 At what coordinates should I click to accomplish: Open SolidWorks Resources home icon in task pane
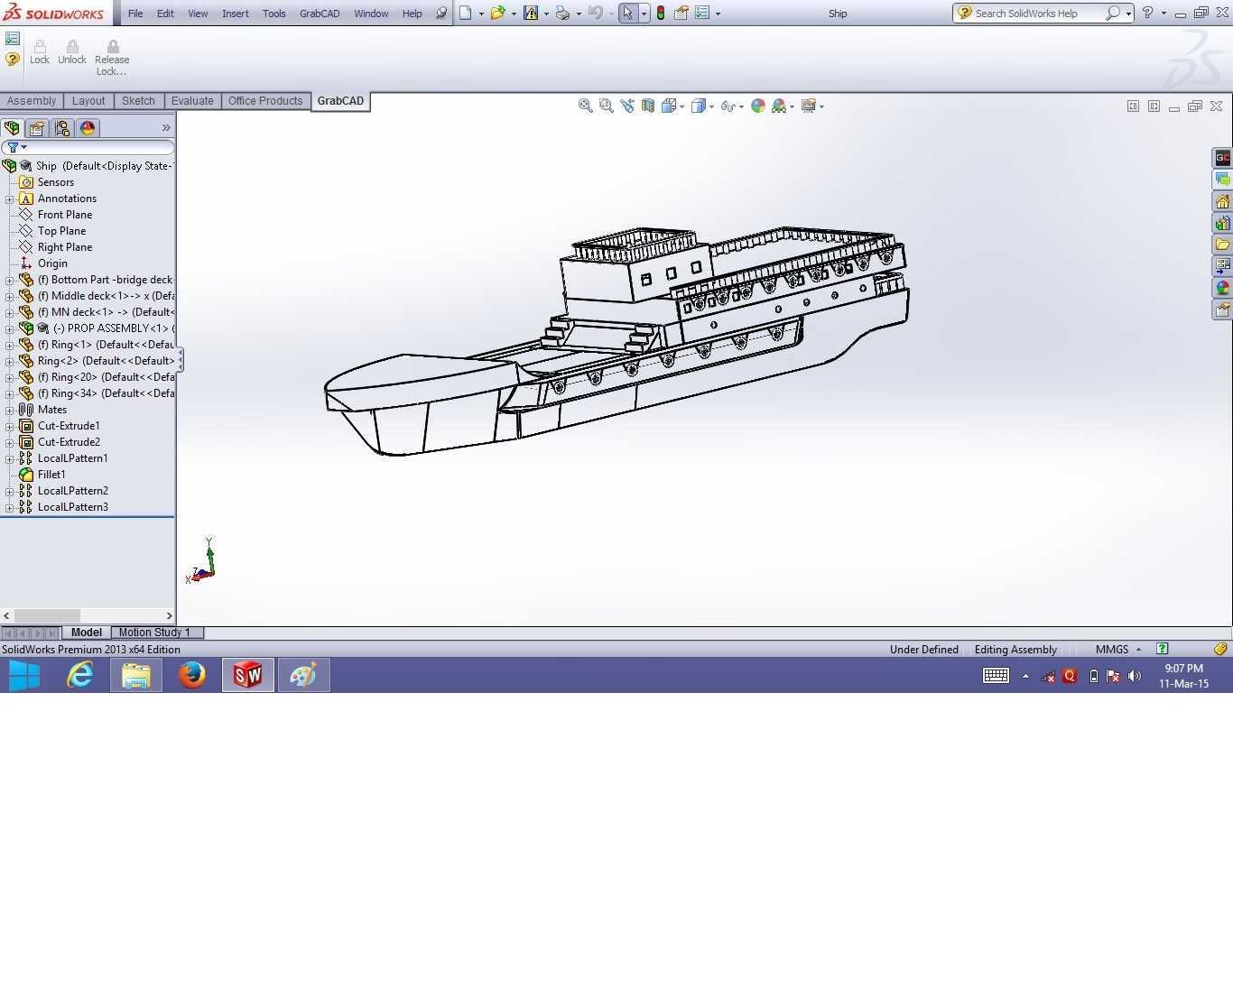click(1222, 201)
